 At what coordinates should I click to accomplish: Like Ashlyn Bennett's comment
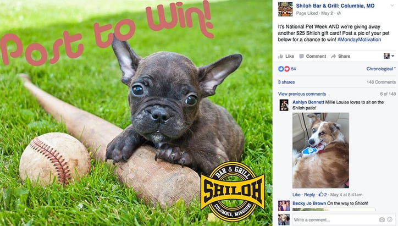point(296,195)
